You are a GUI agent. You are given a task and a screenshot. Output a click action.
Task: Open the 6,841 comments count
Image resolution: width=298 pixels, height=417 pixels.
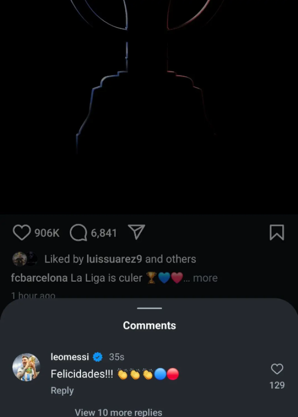coord(104,233)
